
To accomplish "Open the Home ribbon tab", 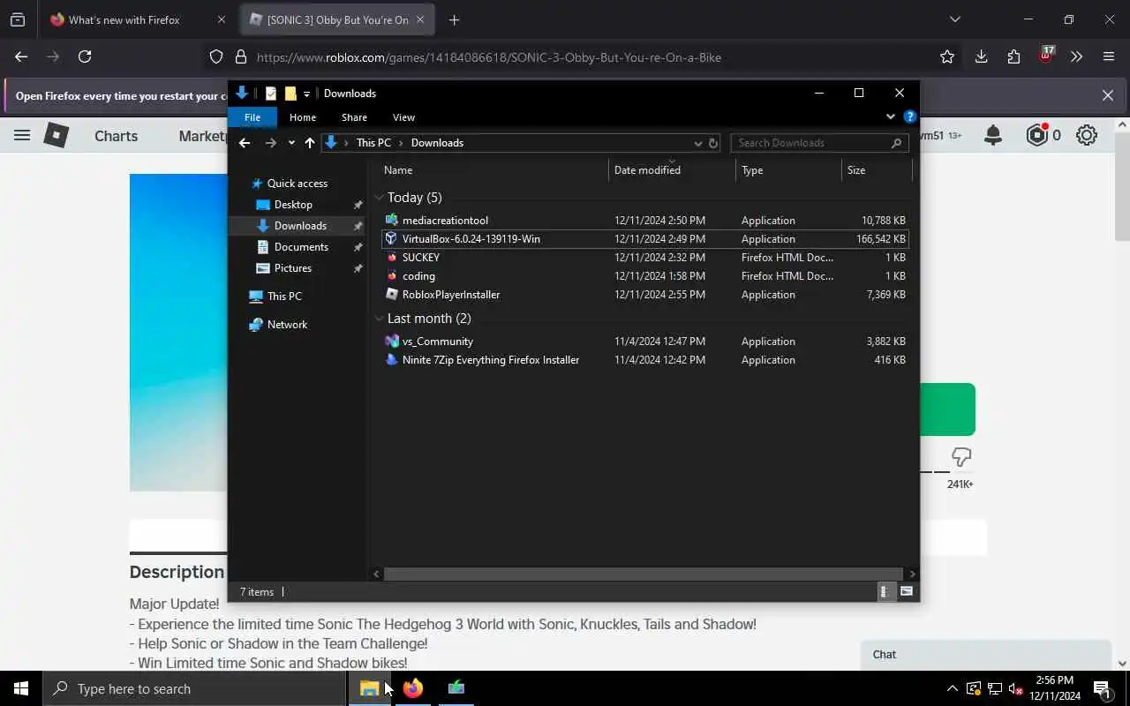I will point(303,117).
